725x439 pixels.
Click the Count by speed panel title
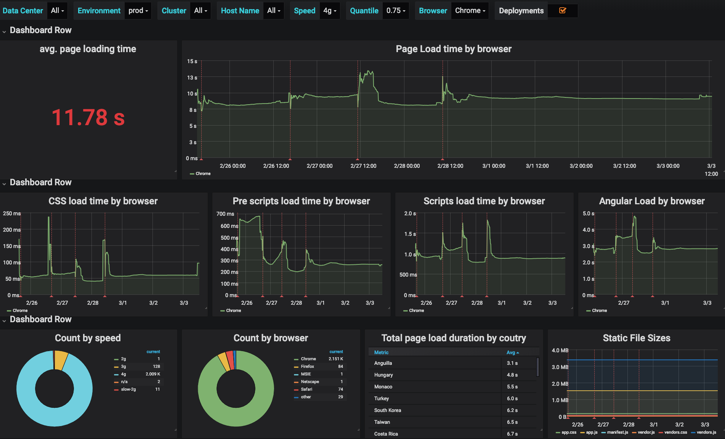coord(88,338)
